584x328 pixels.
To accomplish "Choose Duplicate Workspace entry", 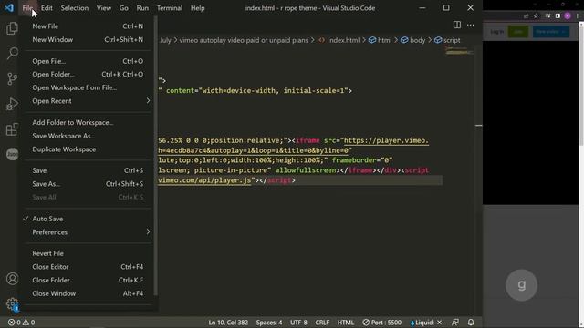I will 88,149.
